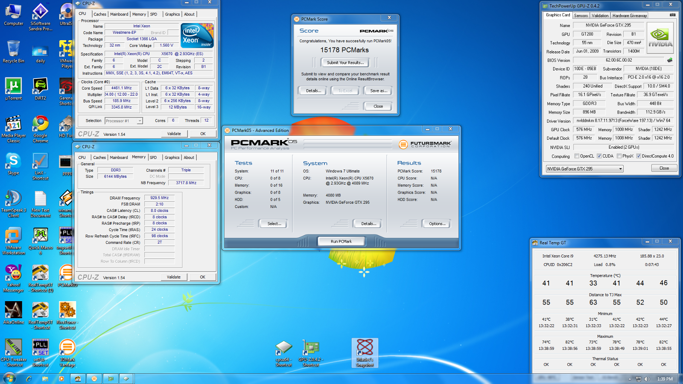
Task: Toggle the OpenCL checkbox in GPU-Z
Action: pos(577,156)
